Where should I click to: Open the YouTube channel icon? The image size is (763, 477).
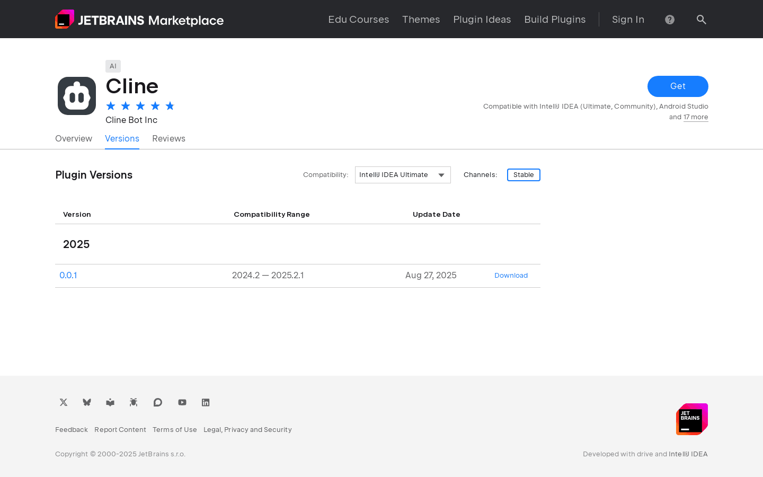pos(182,402)
